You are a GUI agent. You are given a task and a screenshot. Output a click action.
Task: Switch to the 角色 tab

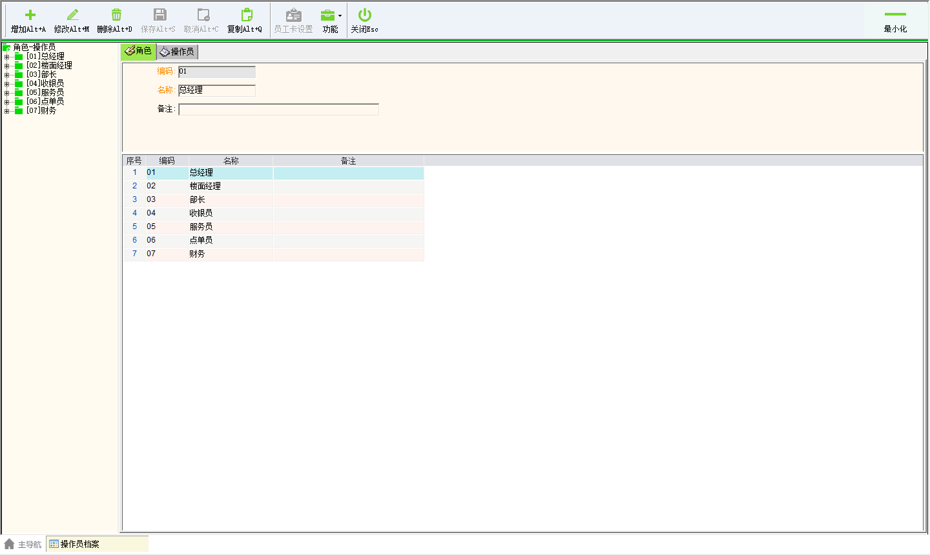[x=139, y=52]
